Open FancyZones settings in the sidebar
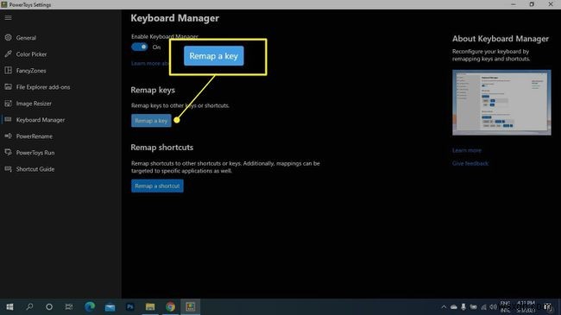 [x=31, y=71]
